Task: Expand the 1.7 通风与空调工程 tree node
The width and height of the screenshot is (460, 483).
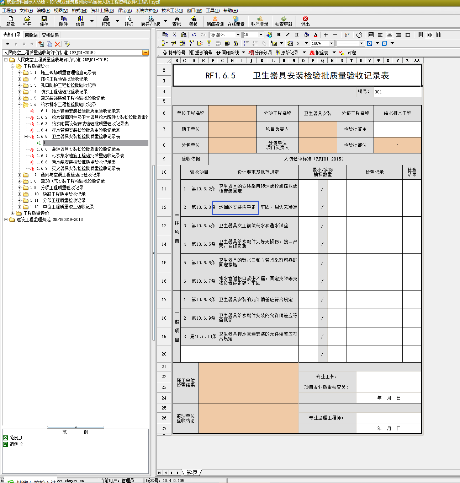Action: click(x=20, y=175)
